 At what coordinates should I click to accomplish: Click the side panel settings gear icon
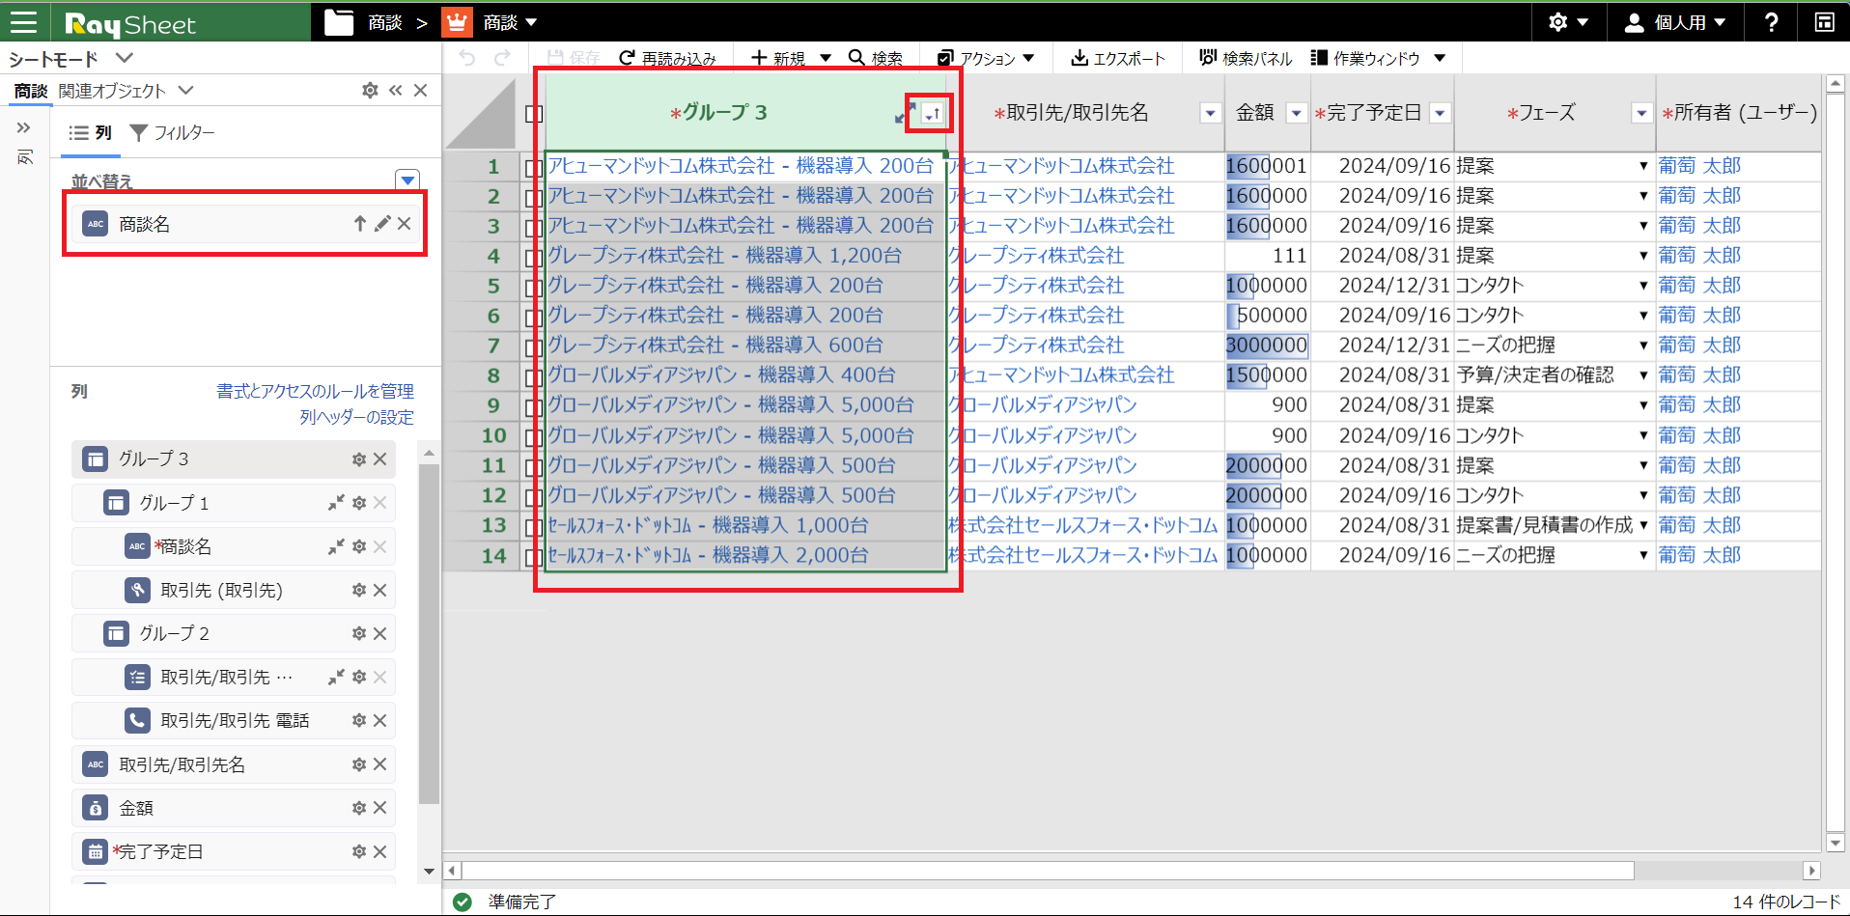370,90
